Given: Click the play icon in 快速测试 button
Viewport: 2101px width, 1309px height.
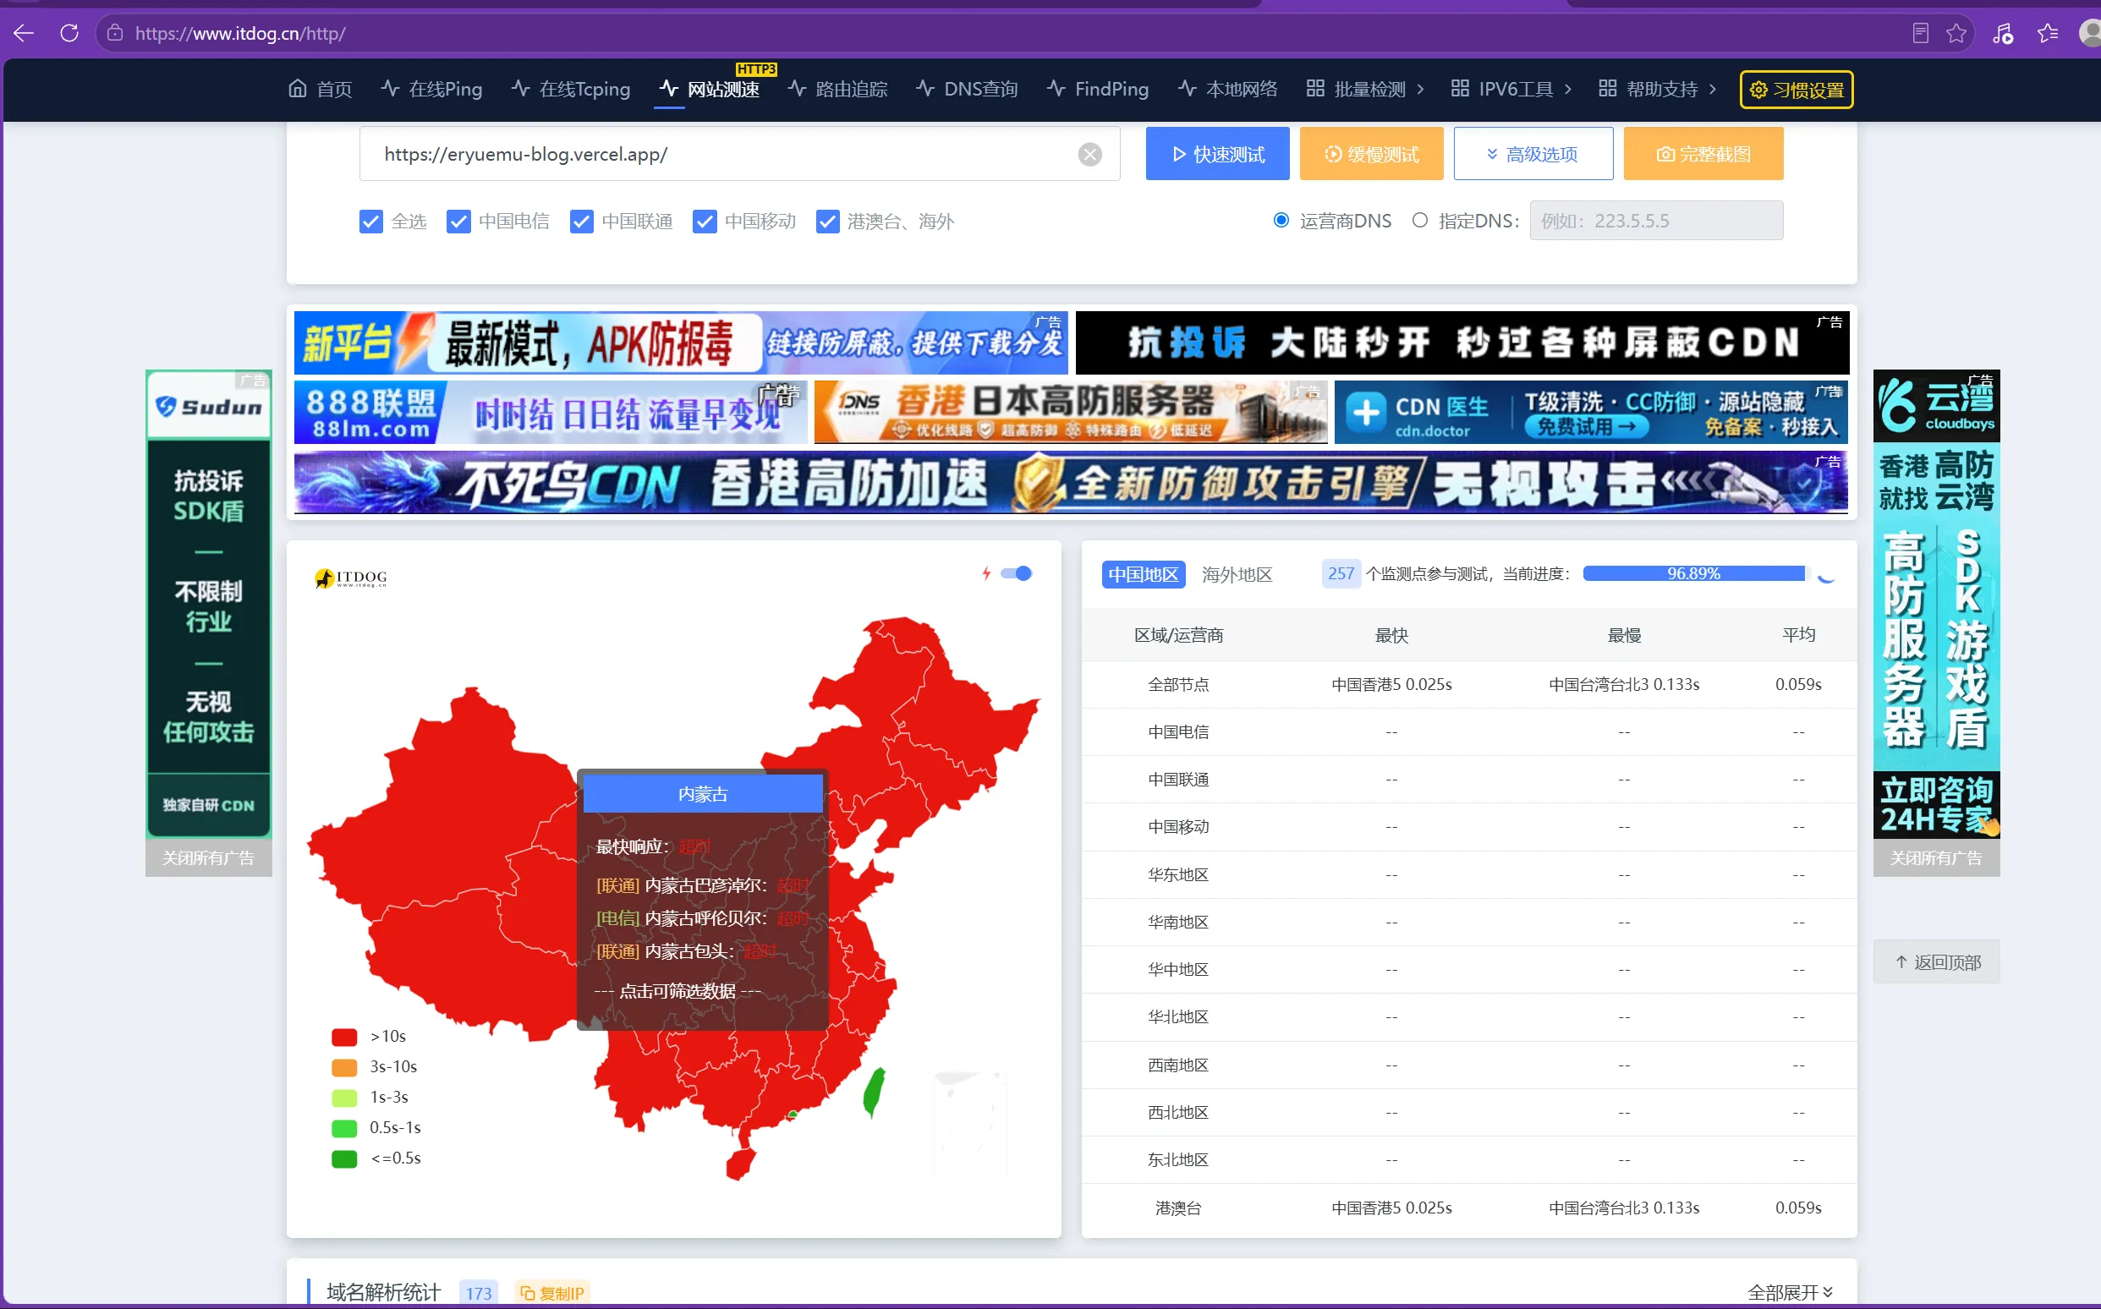Looking at the screenshot, I should click(1179, 154).
